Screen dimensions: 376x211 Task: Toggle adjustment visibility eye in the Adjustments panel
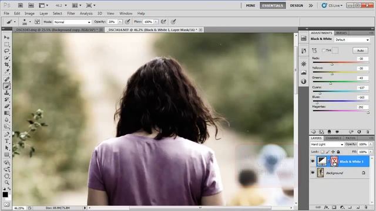(337, 132)
